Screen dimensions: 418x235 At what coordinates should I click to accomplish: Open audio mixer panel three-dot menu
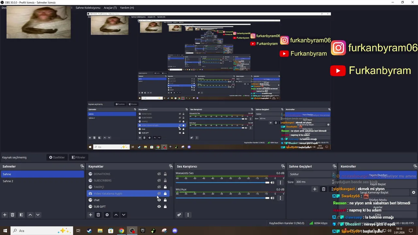click(x=188, y=215)
